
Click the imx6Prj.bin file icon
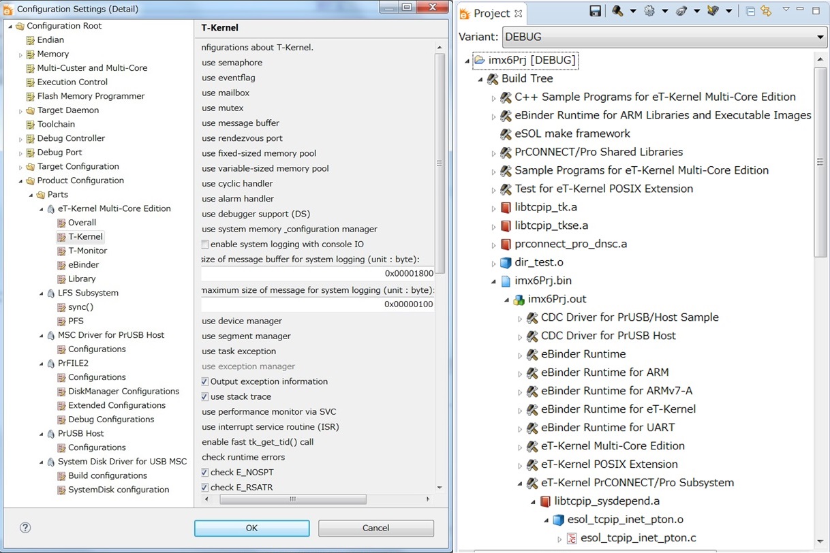506,281
